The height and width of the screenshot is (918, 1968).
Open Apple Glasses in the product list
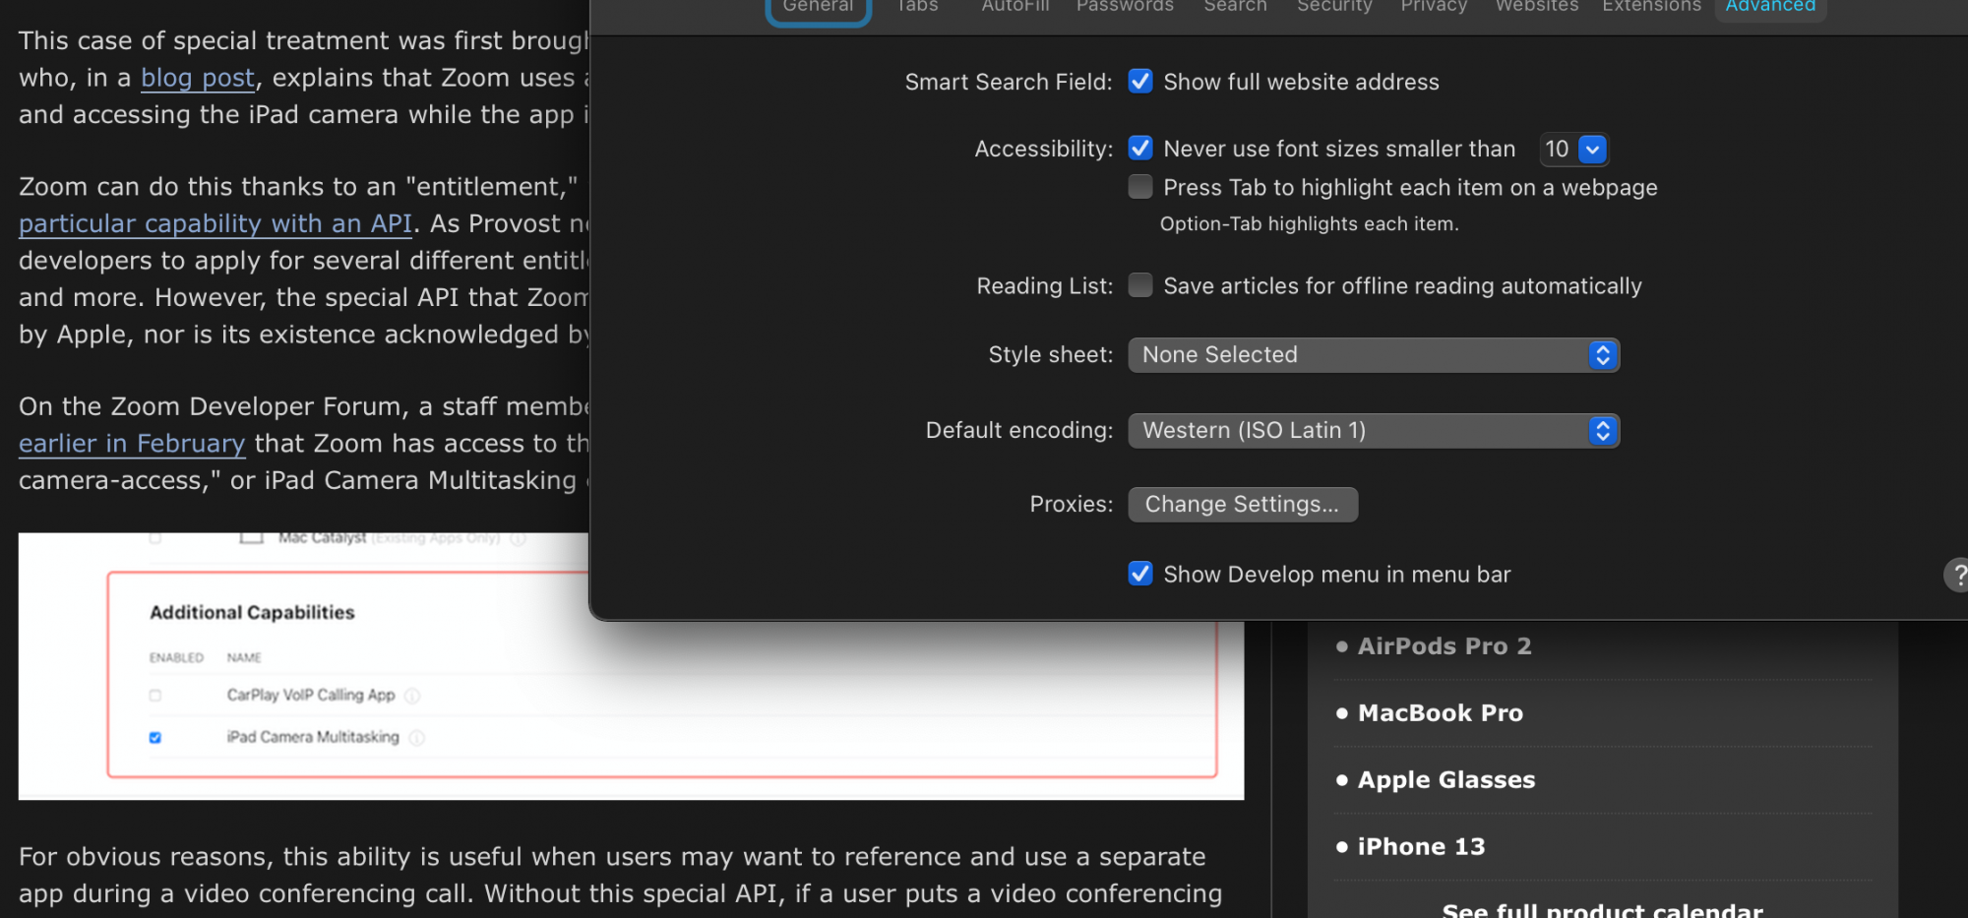[1446, 780]
